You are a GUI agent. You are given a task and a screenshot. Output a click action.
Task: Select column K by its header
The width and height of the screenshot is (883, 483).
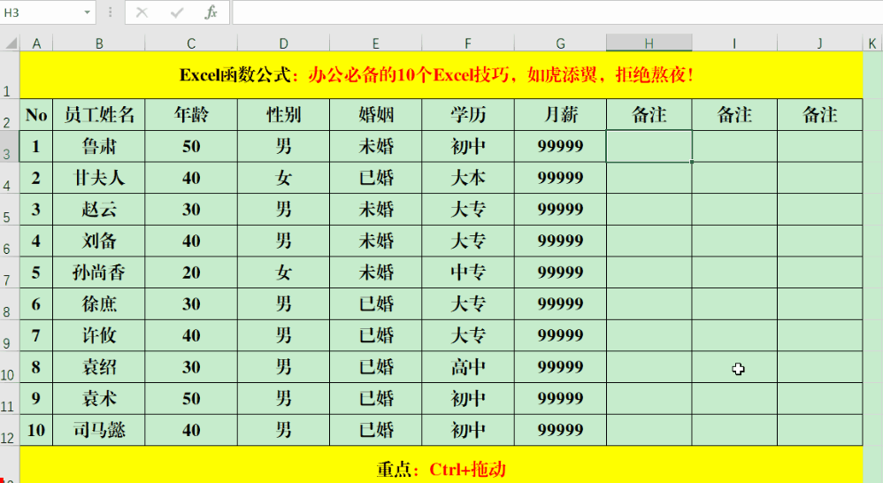(872, 43)
